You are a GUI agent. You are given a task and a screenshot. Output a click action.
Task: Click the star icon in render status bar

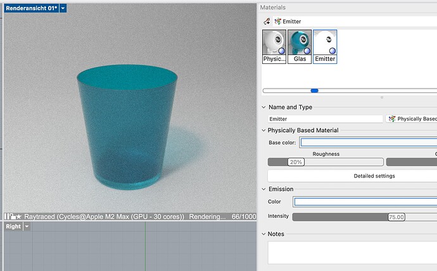pyautogui.click(x=19, y=217)
